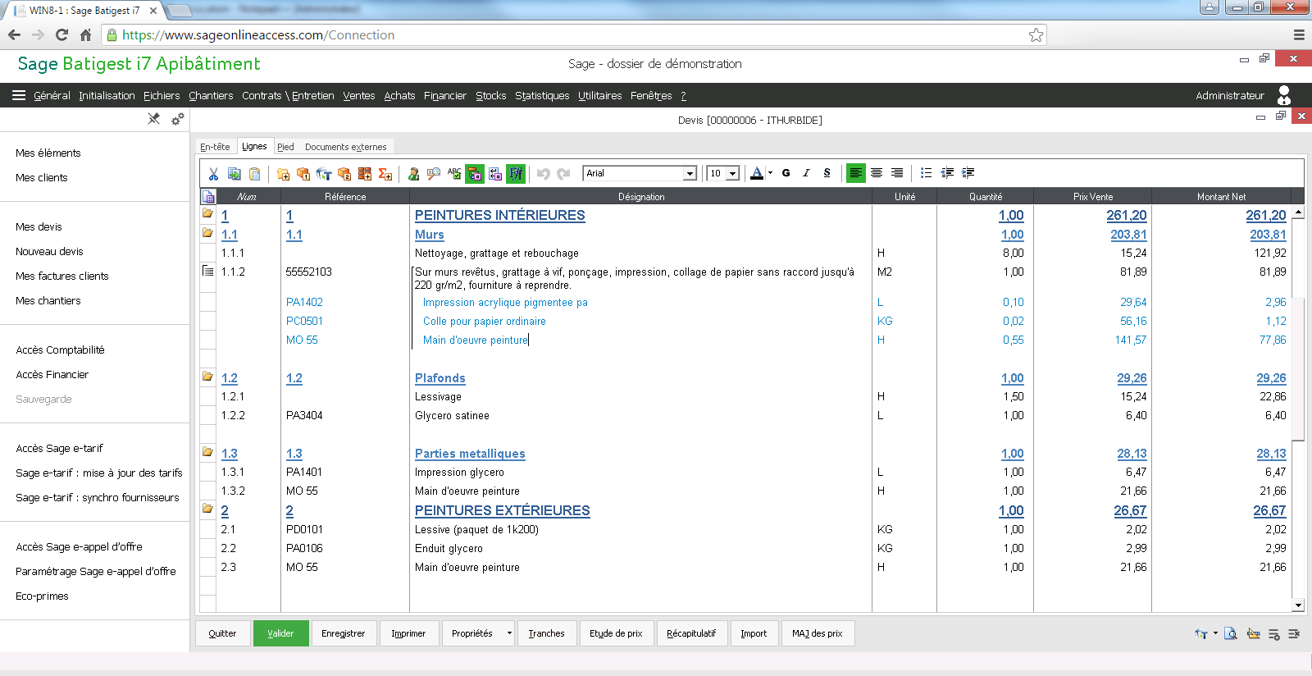The height and width of the screenshot is (676, 1312).
Task: Click the ruler and triangle icon at bottom
Action: pyautogui.click(x=1253, y=633)
